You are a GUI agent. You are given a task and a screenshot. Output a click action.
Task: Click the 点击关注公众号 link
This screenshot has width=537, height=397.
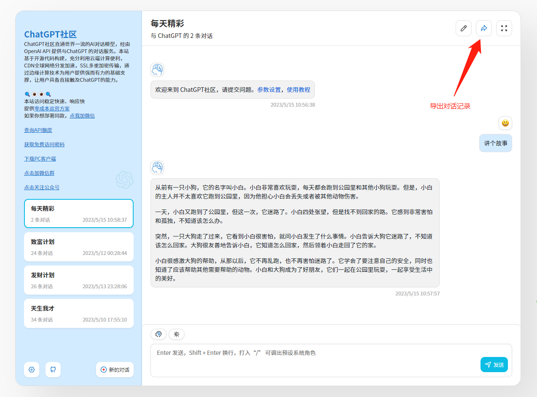42,188
